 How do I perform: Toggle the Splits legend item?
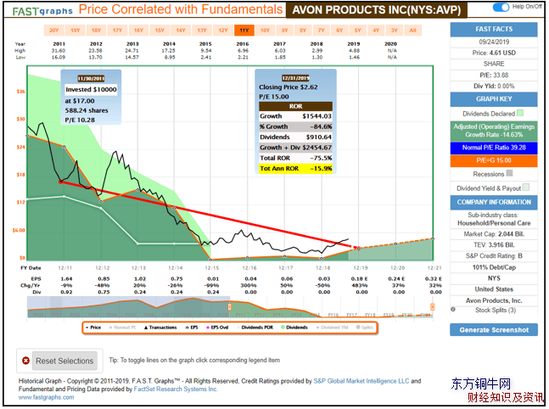coord(365,328)
